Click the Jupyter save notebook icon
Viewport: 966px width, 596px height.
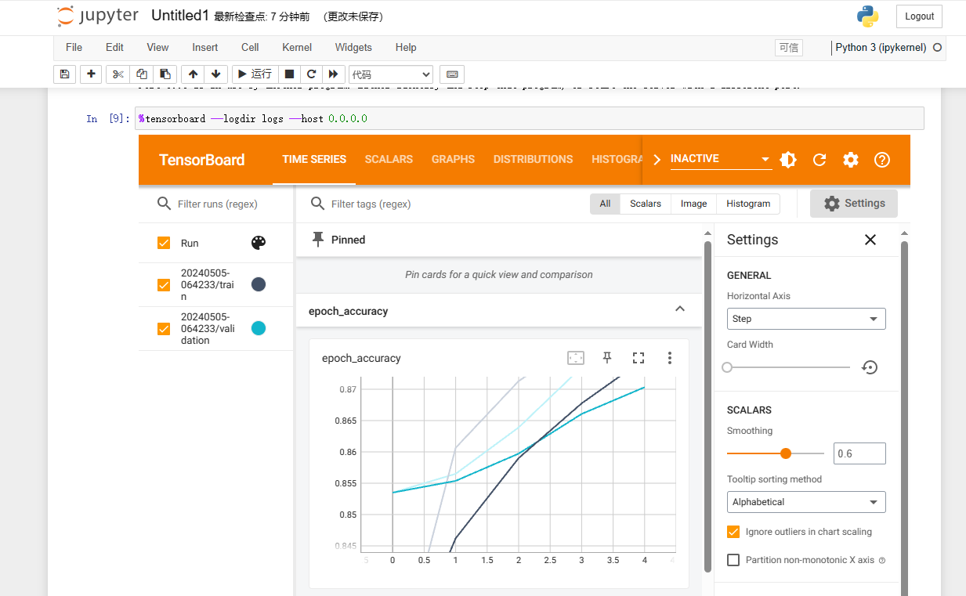[x=65, y=74]
